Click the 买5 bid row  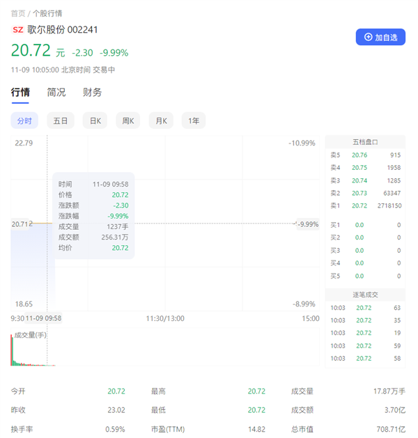(x=366, y=276)
